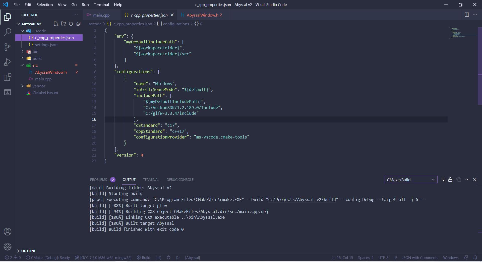Image resolution: width=482 pixels, height=262 pixels.
Task: Click the Manage gear icon
Action: (8, 246)
